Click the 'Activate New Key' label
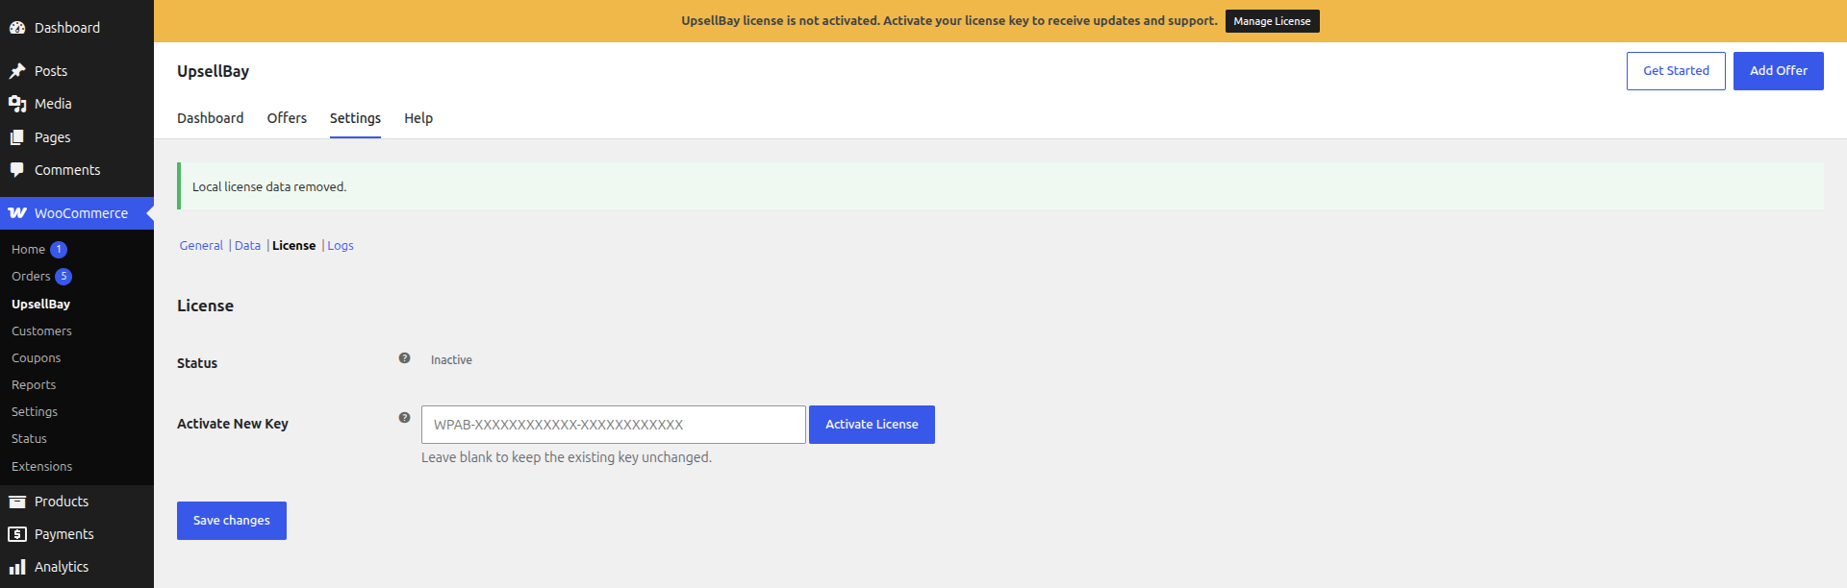 (x=233, y=424)
